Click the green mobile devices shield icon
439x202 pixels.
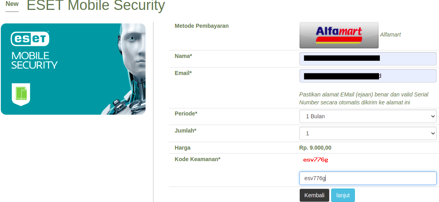(21, 94)
